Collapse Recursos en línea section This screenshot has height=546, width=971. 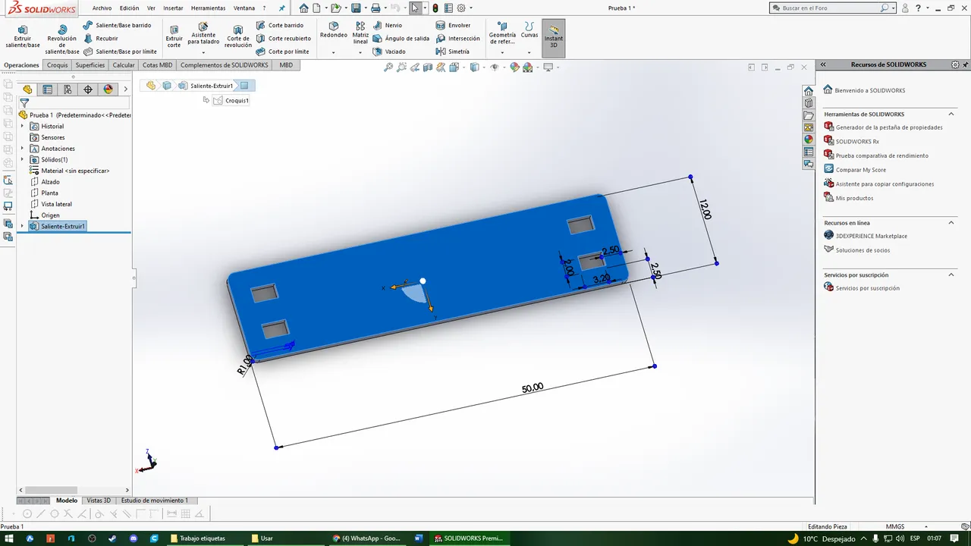pos(951,223)
